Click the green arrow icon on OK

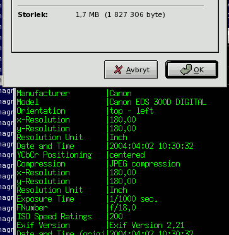(x=186, y=70)
